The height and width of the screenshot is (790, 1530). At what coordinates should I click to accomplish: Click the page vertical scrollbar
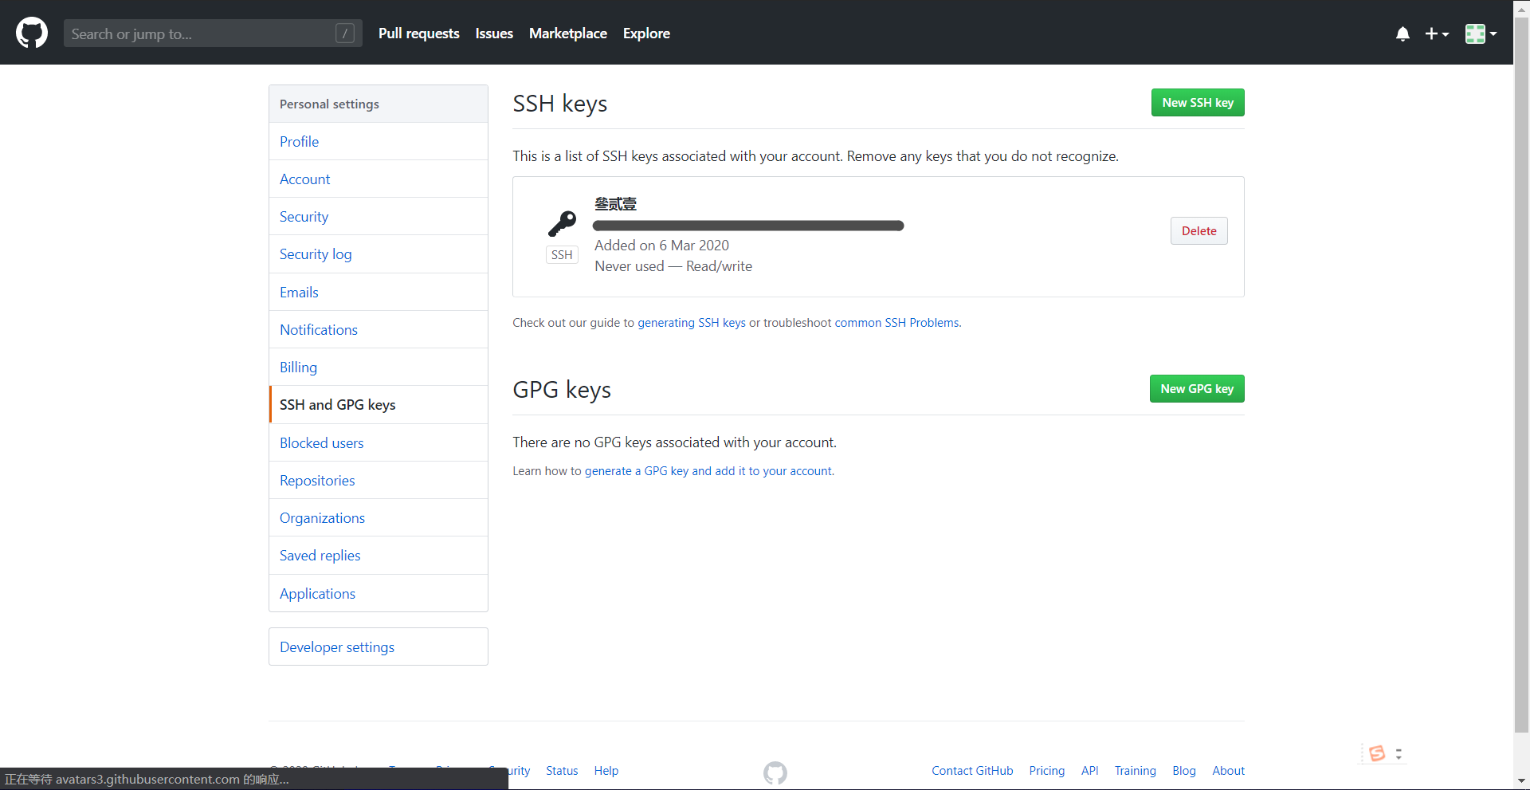[1521, 375]
